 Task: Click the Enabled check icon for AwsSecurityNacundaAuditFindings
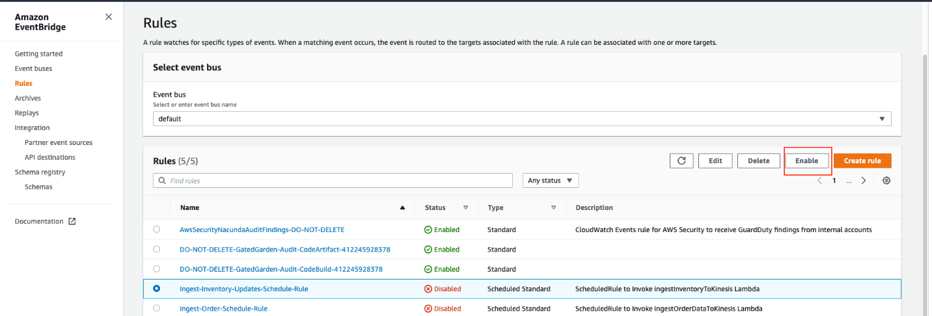(428, 230)
